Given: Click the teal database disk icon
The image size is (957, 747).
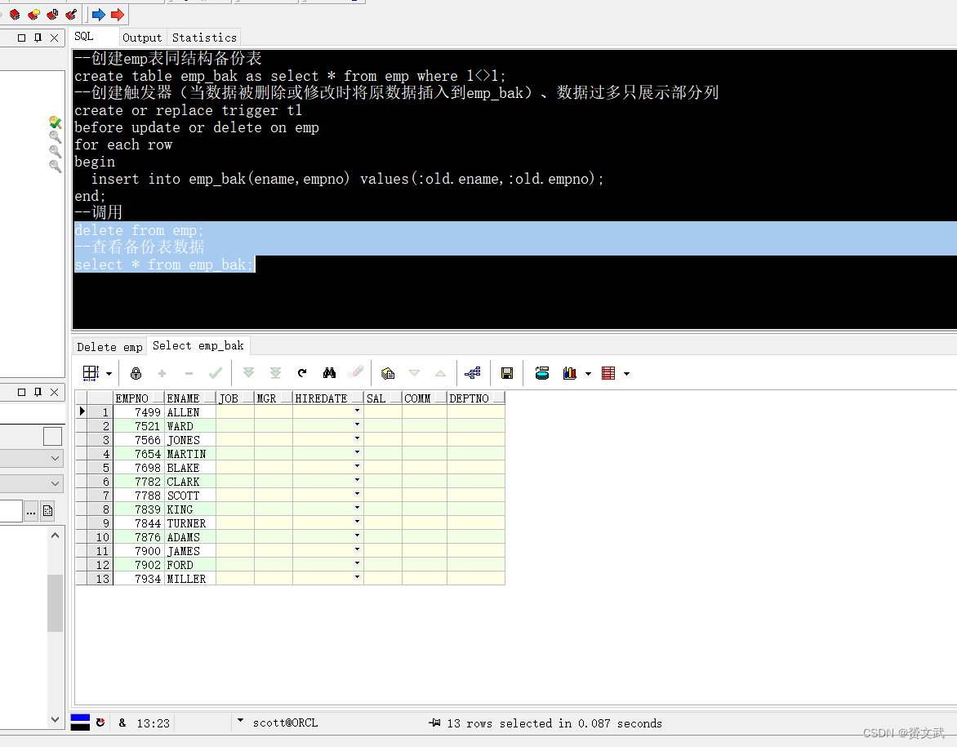Looking at the screenshot, I should click(x=542, y=373).
